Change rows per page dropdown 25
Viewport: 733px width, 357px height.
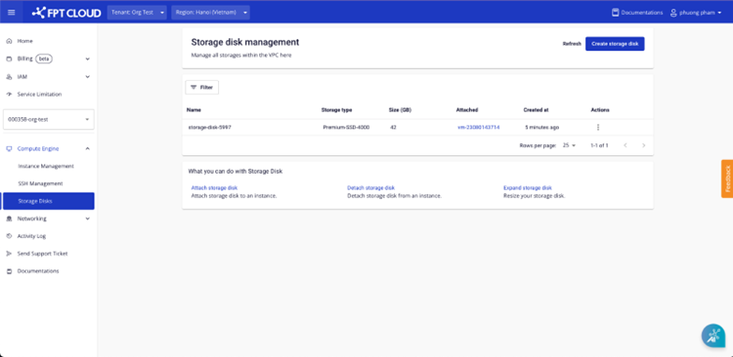(x=570, y=145)
